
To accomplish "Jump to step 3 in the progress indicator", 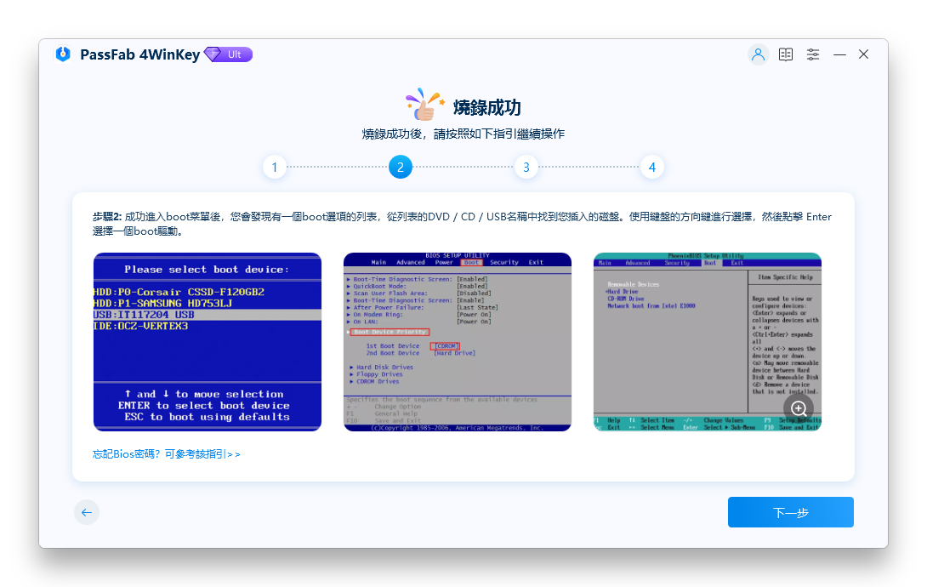I will [x=526, y=167].
